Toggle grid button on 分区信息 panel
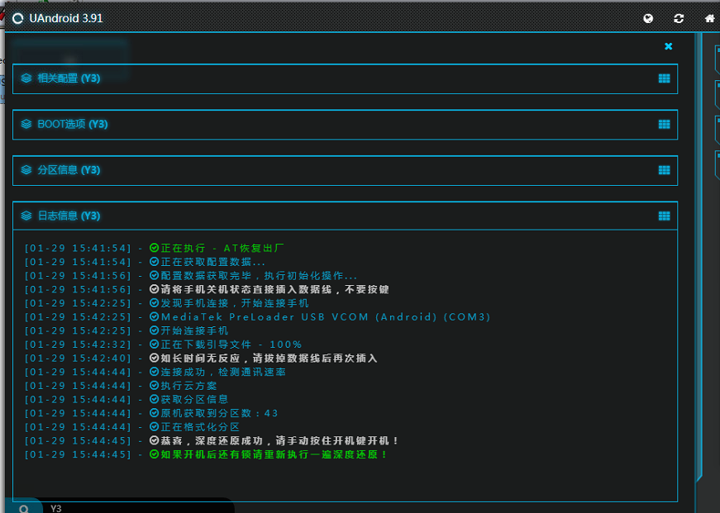 (664, 170)
